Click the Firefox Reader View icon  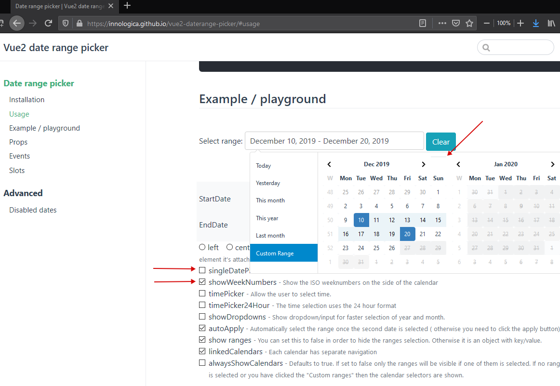(x=423, y=23)
